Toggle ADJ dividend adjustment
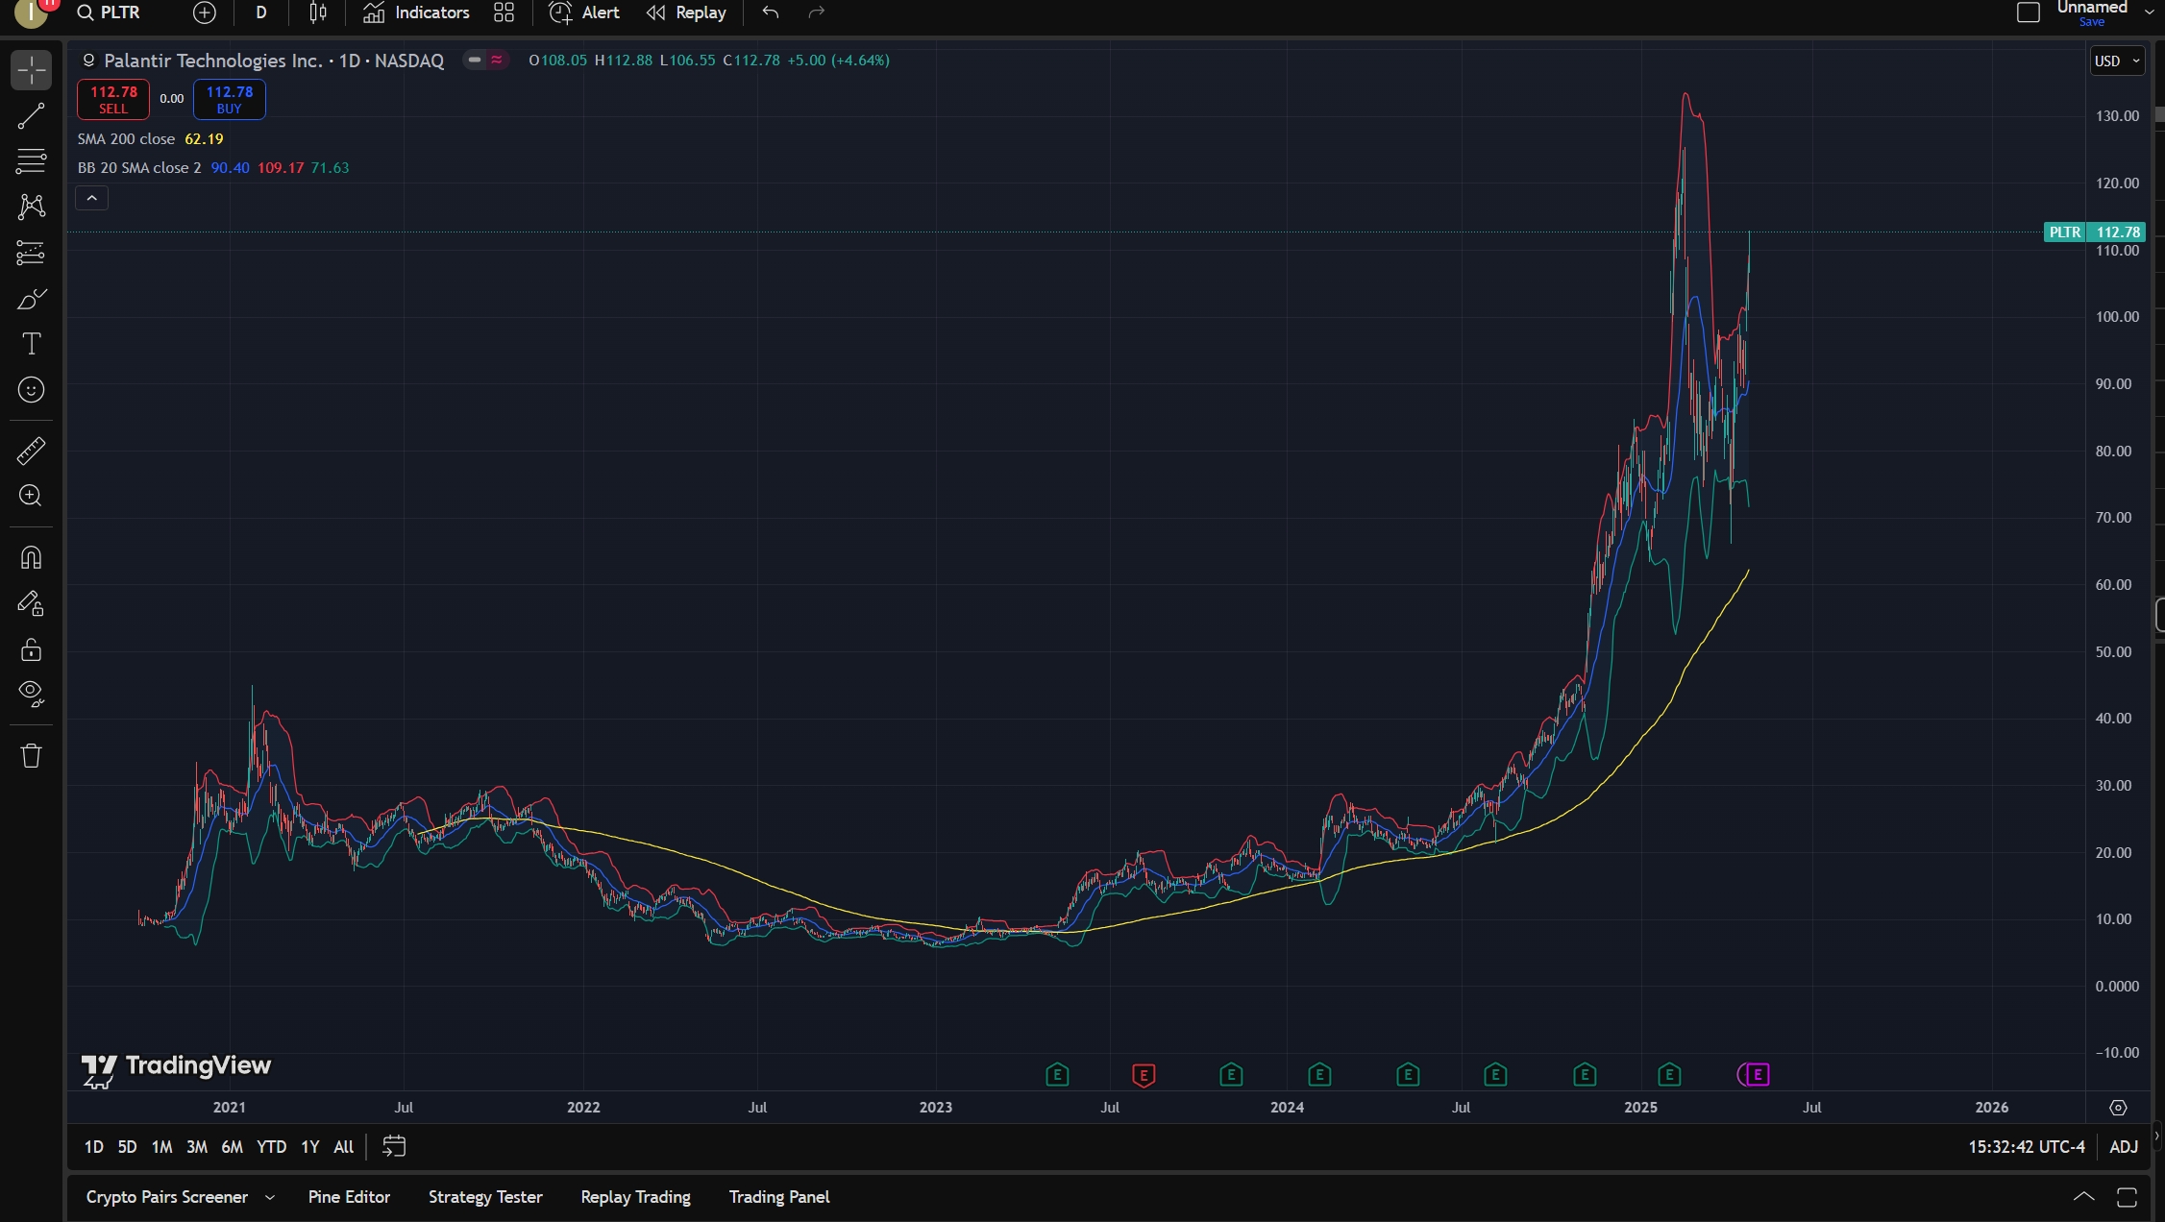 [2124, 1147]
